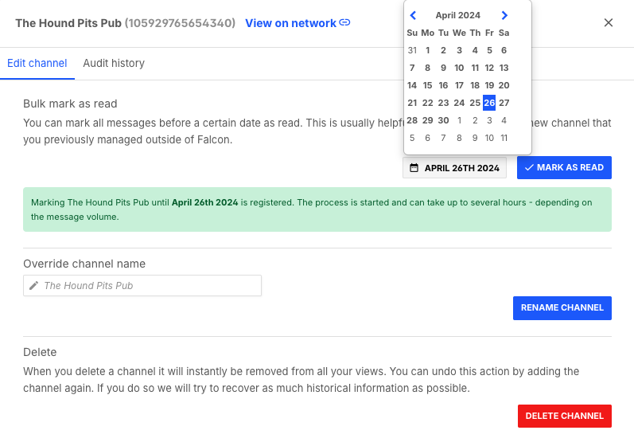634x442 pixels.
Task: Click the Rename Channel button
Action: (562, 308)
